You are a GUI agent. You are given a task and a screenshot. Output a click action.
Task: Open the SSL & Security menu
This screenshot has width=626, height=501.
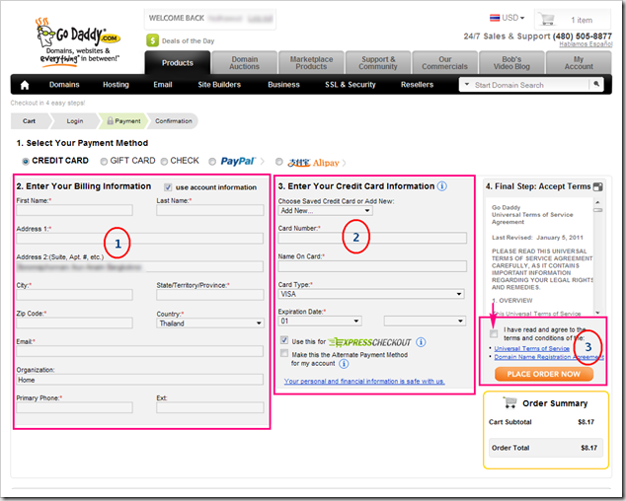(x=351, y=85)
